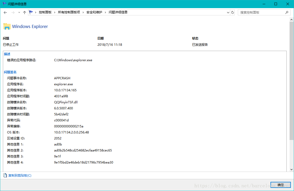Select module version 6.0.5007.400
The height and width of the screenshot is (191, 294).
point(64,108)
